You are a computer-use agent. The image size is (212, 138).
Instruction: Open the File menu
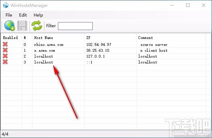[x=9, y=15]
